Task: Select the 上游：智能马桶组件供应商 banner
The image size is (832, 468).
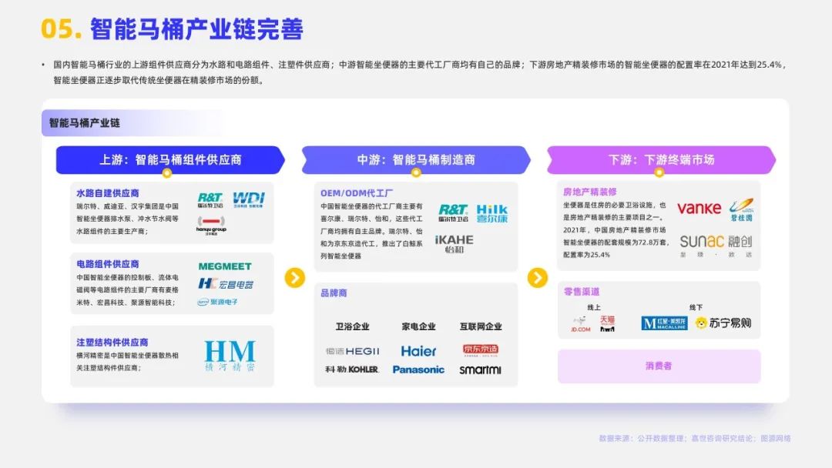Action: (x=170, y=160)
